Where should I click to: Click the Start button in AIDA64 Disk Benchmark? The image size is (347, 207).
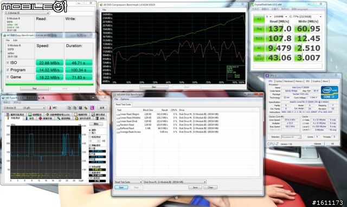click(x=121, y=187)
